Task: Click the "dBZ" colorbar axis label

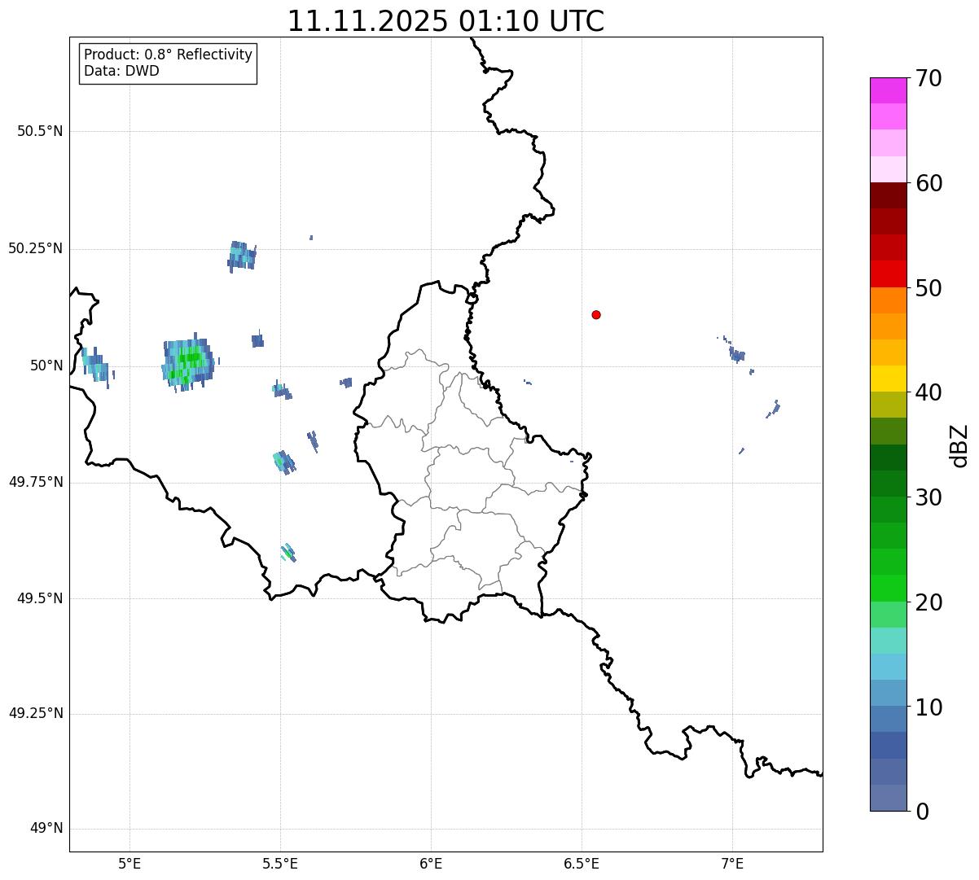Action: click(959, 445)
